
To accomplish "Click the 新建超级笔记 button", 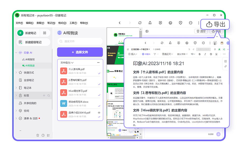I will (x=33, y=42).
